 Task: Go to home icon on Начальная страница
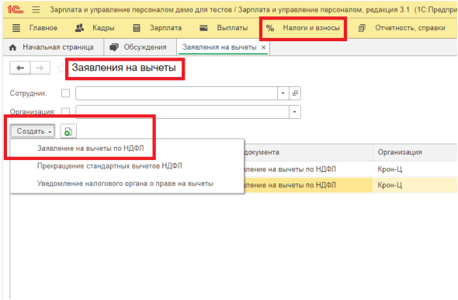tap(13, 47)
